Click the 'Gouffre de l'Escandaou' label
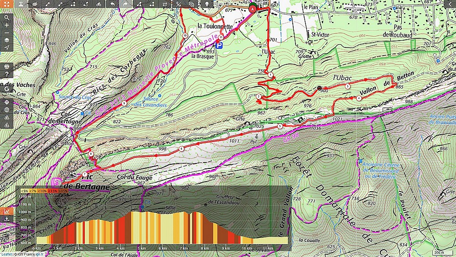This screenshot has width=456, height=257. point(224,199)
